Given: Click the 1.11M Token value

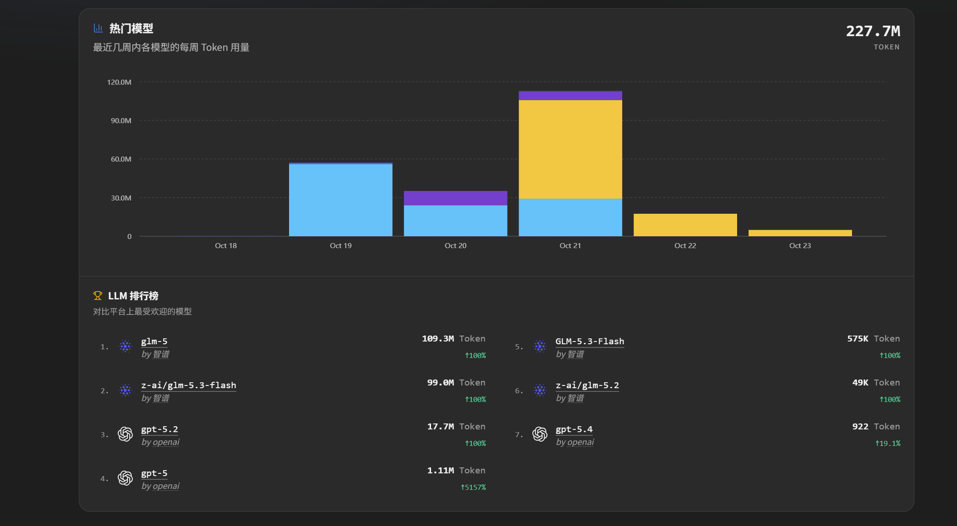Looking at the screenshot, I should point(456,471).
